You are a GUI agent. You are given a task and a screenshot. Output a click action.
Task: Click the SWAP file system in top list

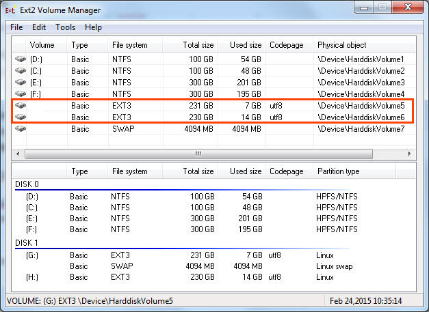click(123, 128)
